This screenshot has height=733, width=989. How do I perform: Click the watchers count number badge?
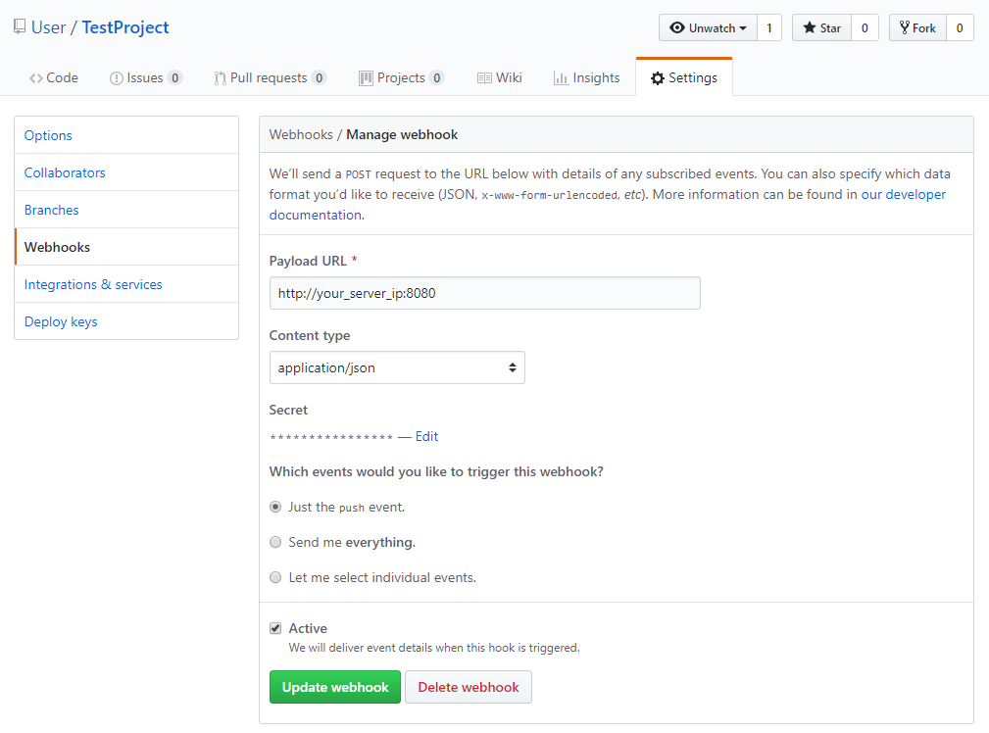point(768,28)
